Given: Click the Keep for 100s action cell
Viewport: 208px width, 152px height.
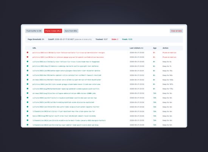Looking at the screenshot, I should click(168, 80).
